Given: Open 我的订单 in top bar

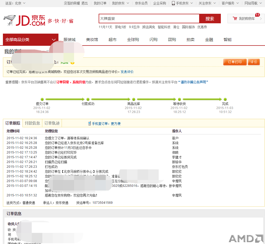Looking at the screenshot, I should pos(100,3).
